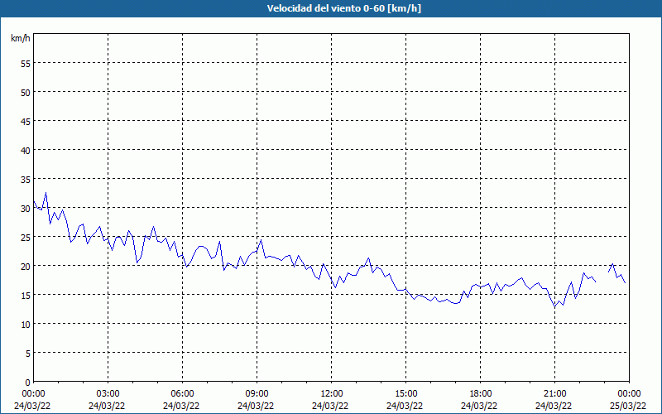
Task: Click the '24/03/22' date under '06:00'
Action: tap(181, 406)
